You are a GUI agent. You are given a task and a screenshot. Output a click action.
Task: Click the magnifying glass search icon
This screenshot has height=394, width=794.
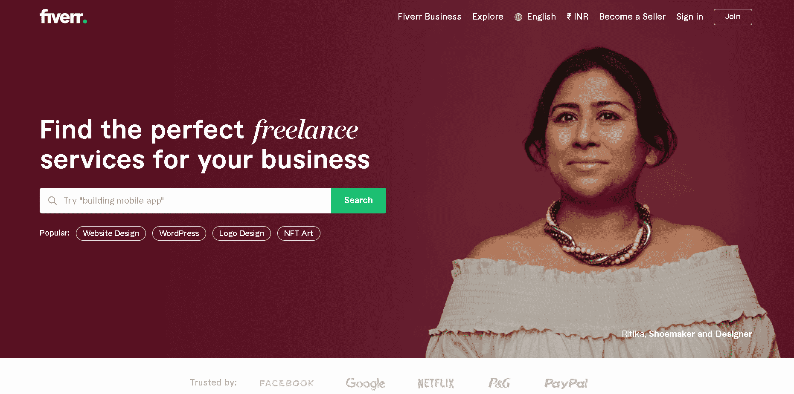52,201
